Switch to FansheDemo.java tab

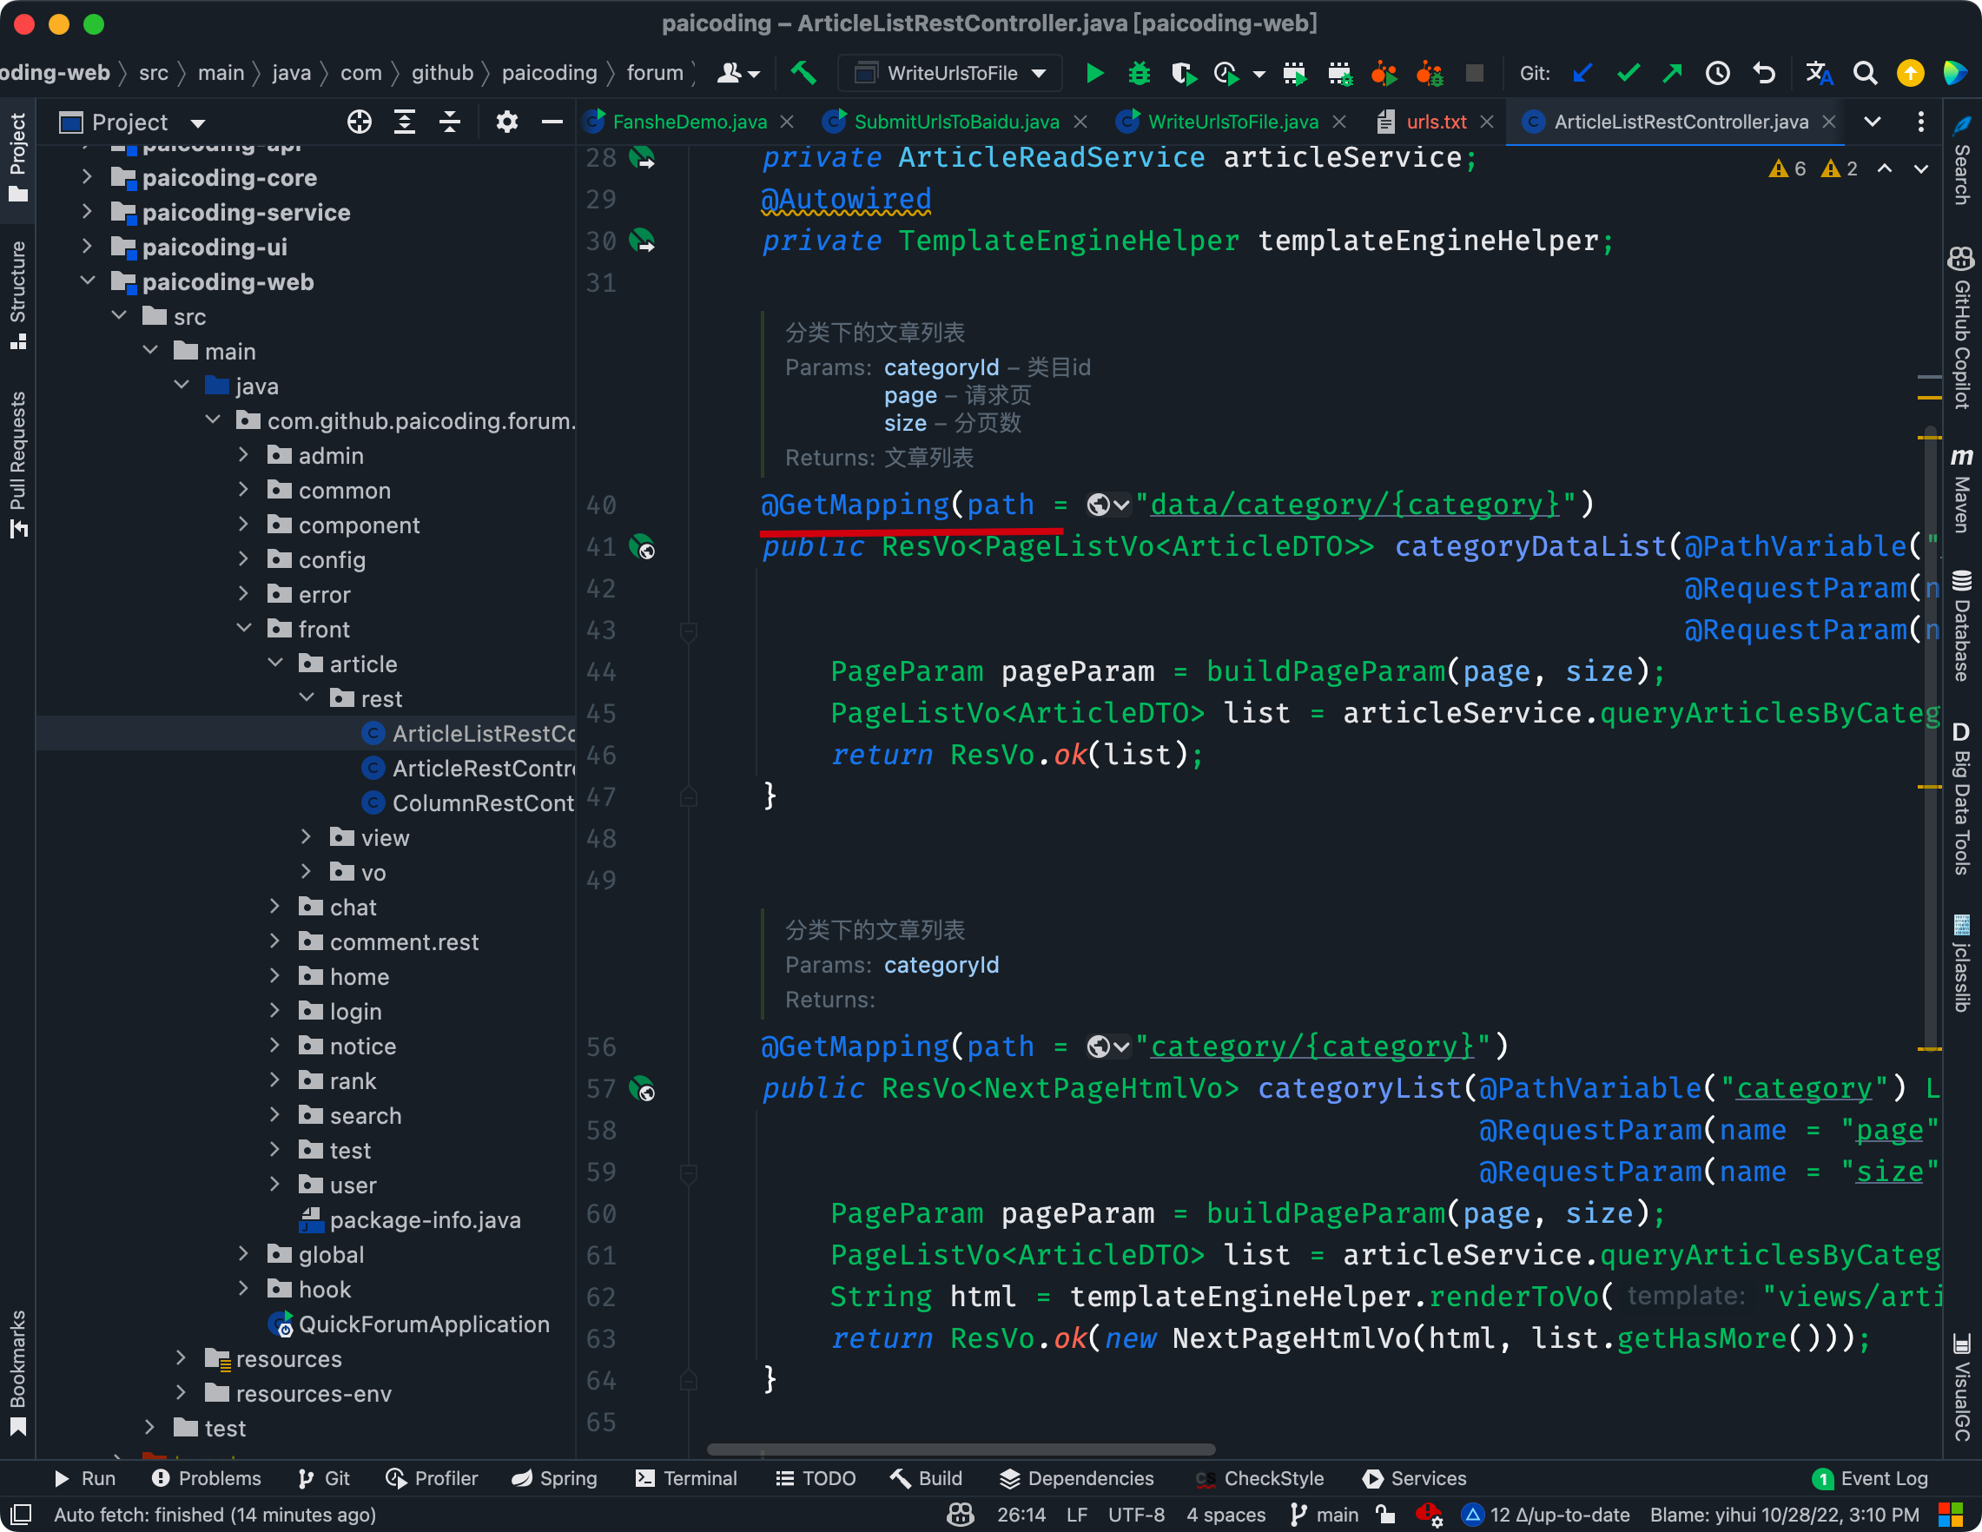[689, 122]
